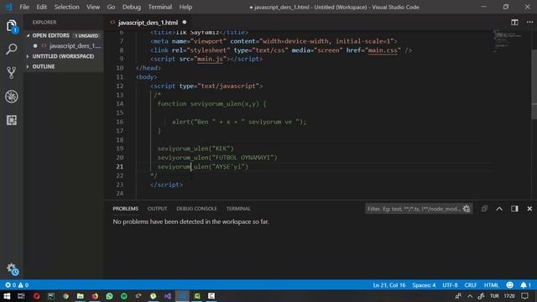Open the Selection menu
The width and height of the screenshot is (537, 302).
pos(66,7)
